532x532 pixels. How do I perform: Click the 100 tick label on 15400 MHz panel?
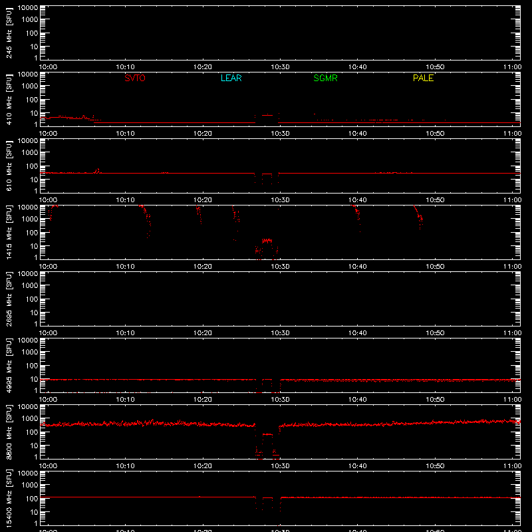point(33,499)
